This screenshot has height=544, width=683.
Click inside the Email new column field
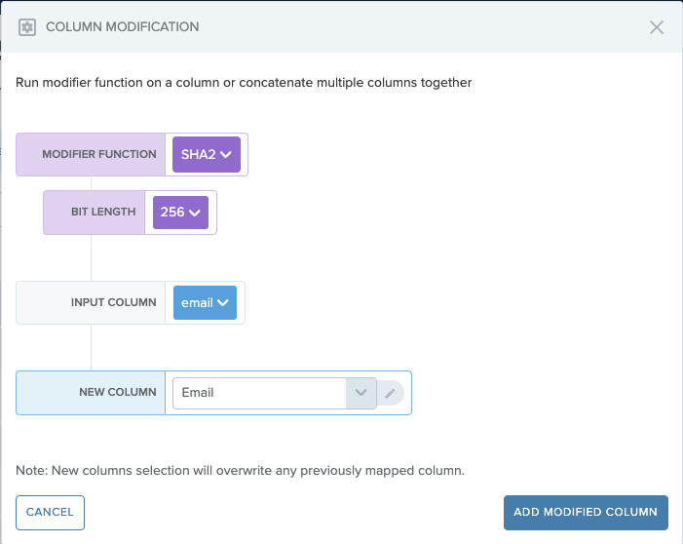(x=259, y=393)
